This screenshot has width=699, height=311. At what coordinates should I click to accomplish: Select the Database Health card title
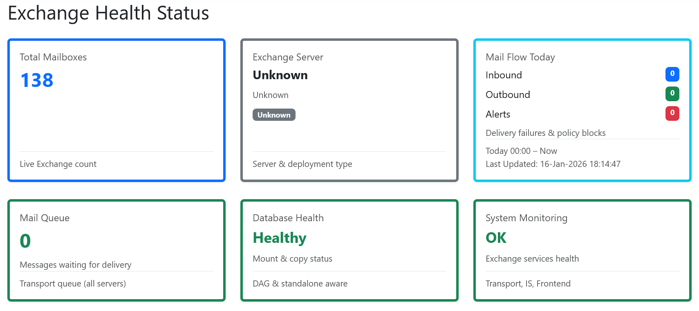click(288, 218)
